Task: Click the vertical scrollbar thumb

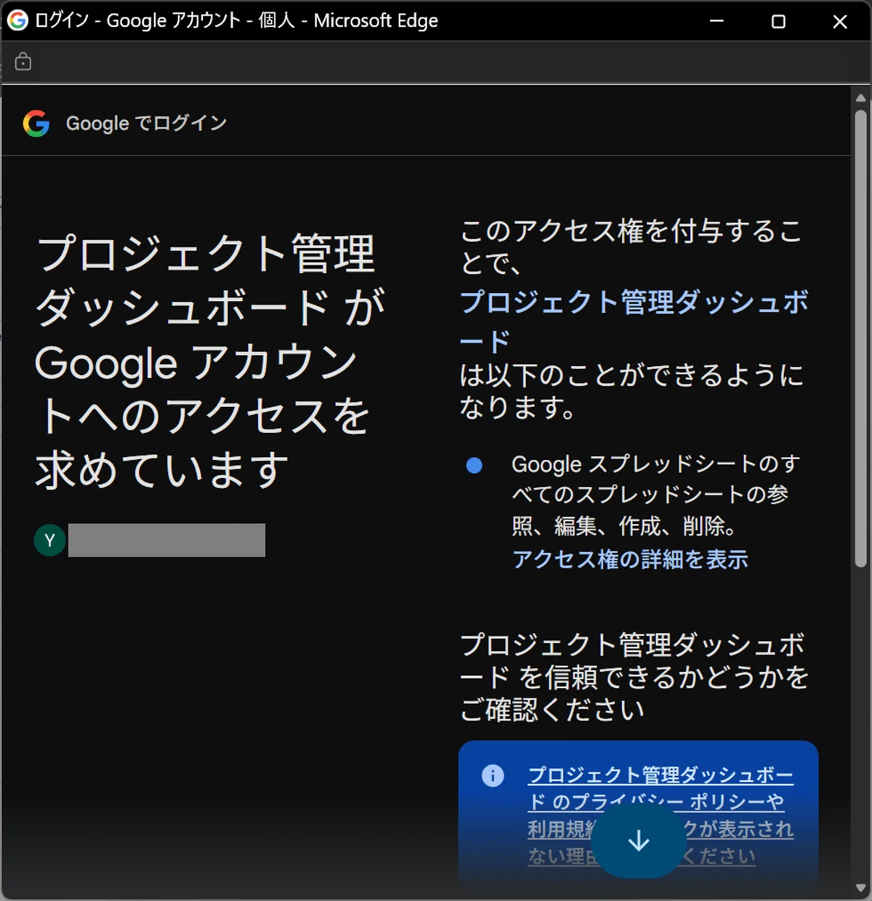Action: pyautogui.click(x=860, y=339)
